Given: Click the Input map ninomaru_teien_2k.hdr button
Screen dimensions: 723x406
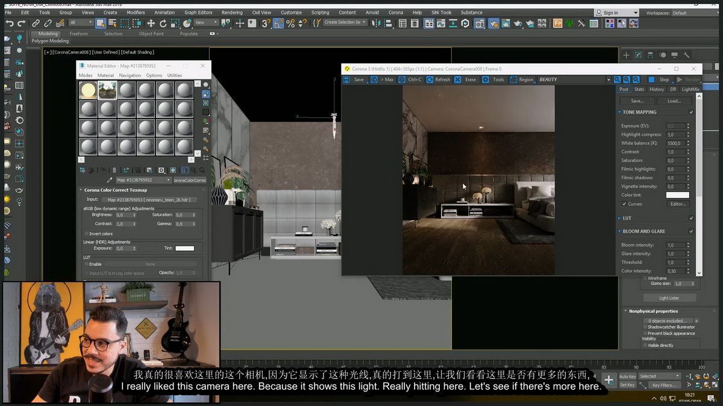Looking at the screenshot, I should 148,199.
